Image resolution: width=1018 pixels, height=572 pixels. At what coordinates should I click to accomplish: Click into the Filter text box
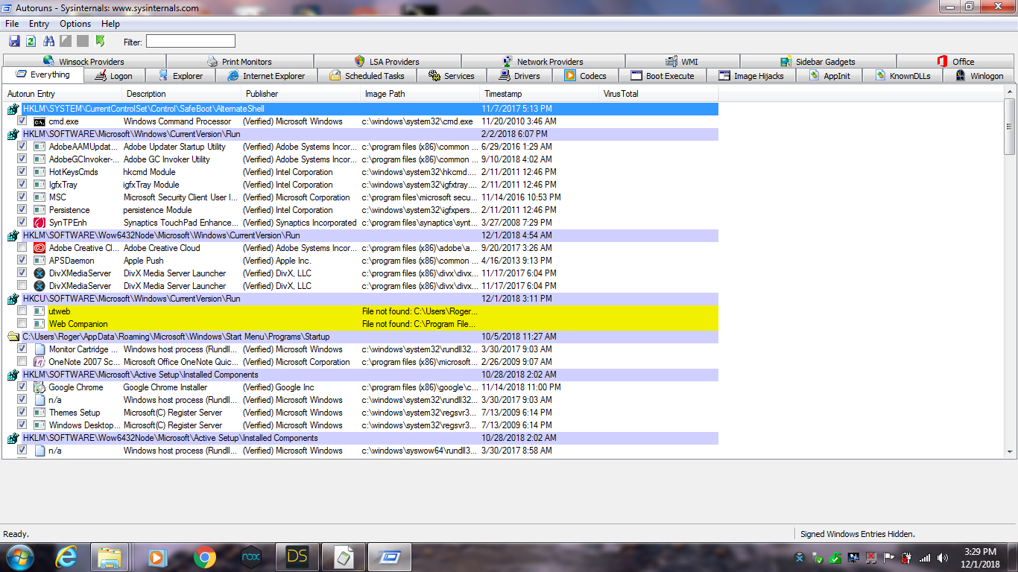point(190,41)
